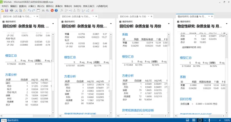Switch to split output and worksheet view icon

point(187,120)
